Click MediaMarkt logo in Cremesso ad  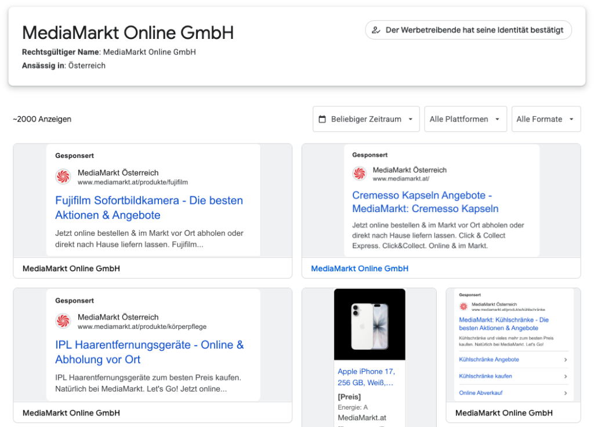[x=360, y=174]
